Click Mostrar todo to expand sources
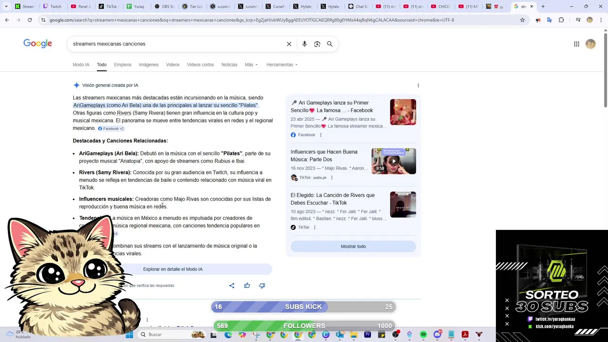The width and height of the screenshot is (608, 342). click(353, 247)
